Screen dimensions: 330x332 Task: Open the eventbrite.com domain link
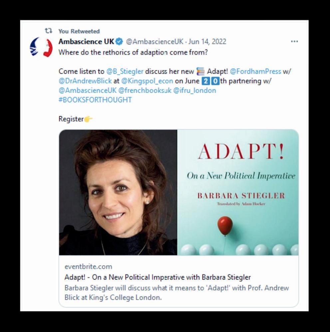tap(88, 267)
